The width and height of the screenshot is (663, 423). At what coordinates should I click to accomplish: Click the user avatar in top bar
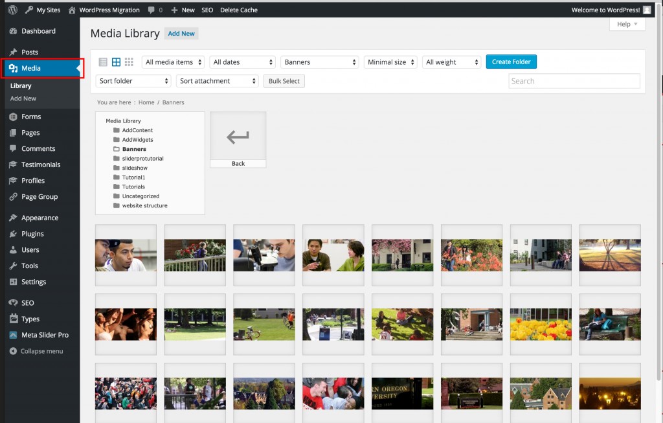[647, 10]
